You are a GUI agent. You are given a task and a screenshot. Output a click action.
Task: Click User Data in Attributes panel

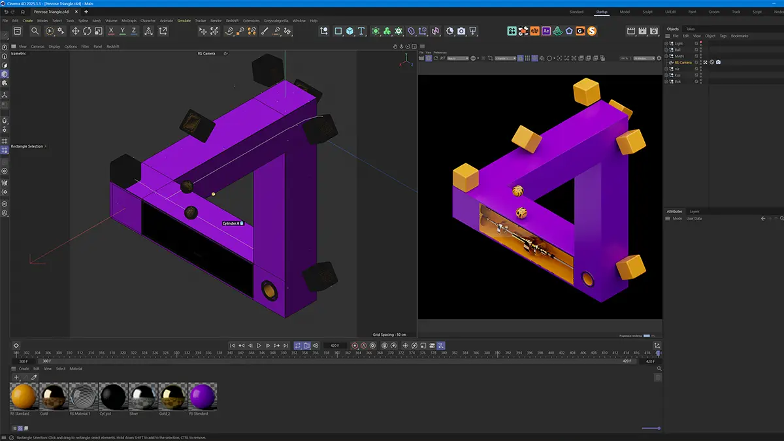(x=694, y=218)
